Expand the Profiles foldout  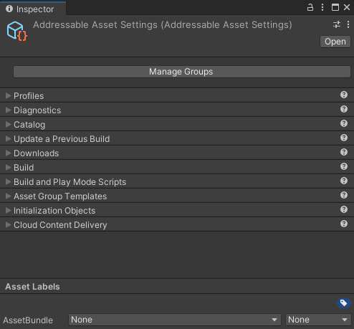coord(8,96)
